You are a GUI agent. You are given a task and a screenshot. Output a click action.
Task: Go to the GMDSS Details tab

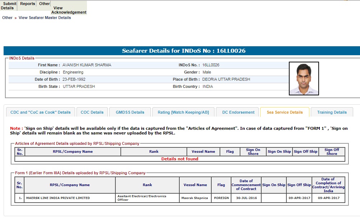point(130,112)
